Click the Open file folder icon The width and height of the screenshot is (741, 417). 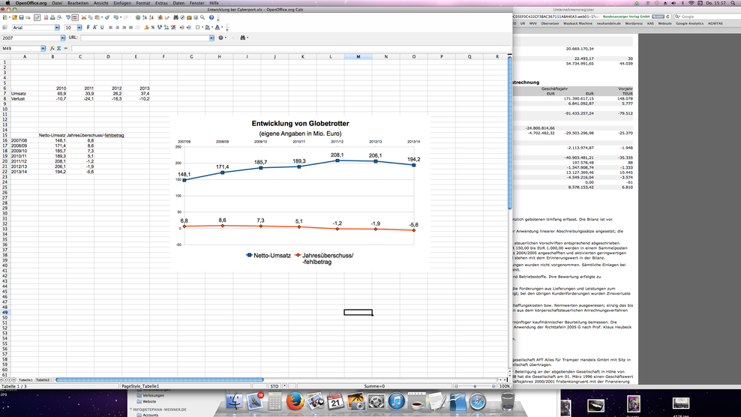tap(15, 17)
